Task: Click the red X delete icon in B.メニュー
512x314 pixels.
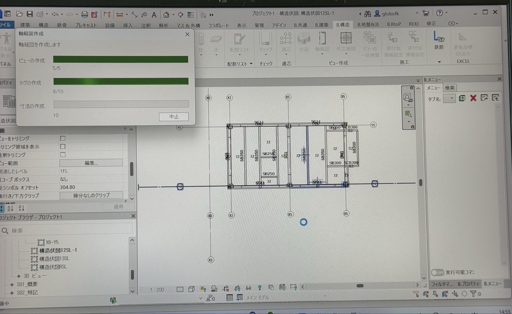Action: tap(473, 98)
